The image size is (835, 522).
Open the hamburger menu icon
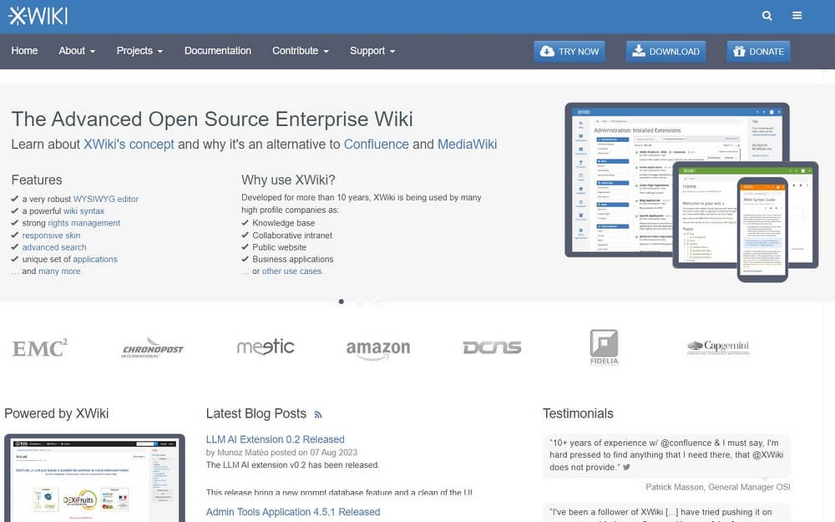pyautogui.click(x=797, y=16)
